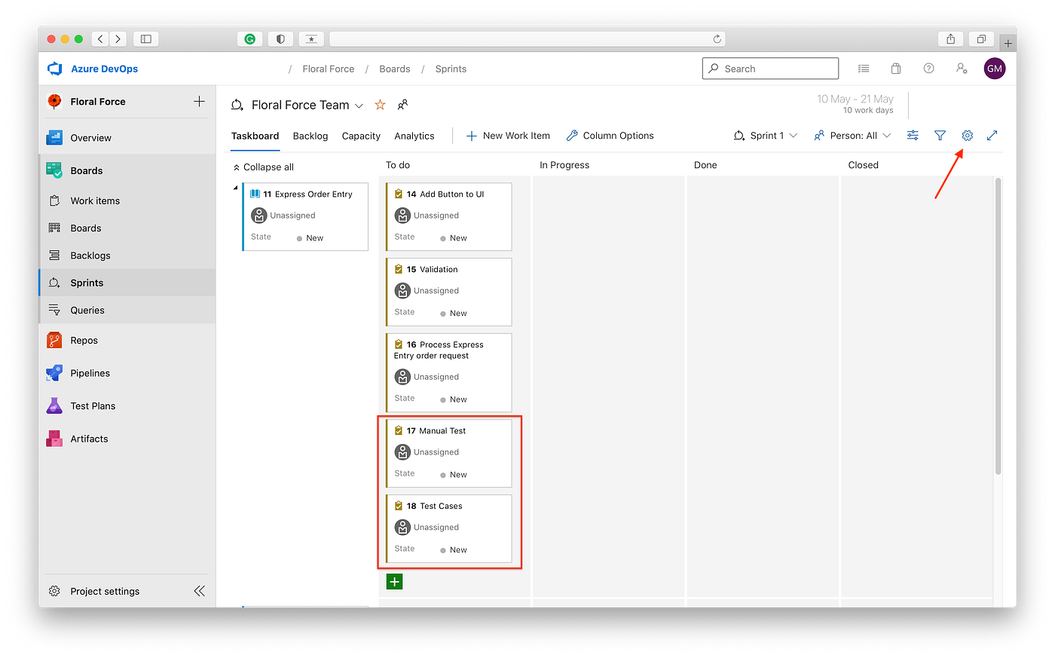Viewport: 1055px width, 658px height.
Task: Show team members via people icon
Action: (402, 105)
